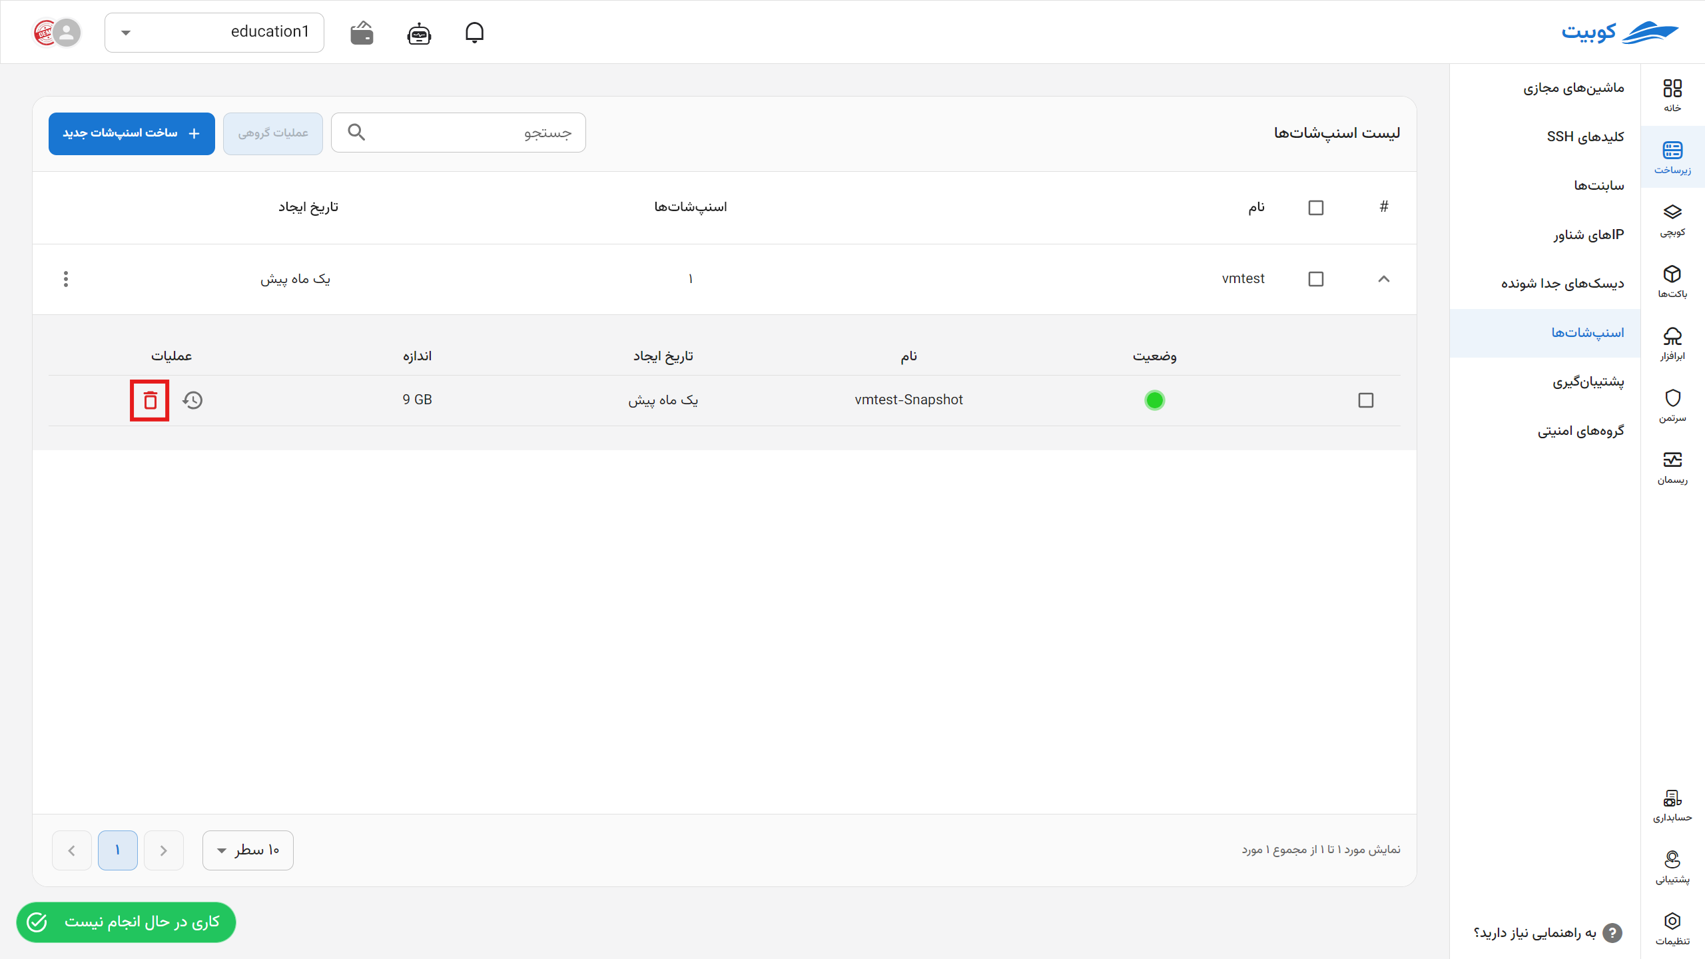Select کوبچی sidebar icon
This screenshot has width=1705, height=959.
[1672, 220]
